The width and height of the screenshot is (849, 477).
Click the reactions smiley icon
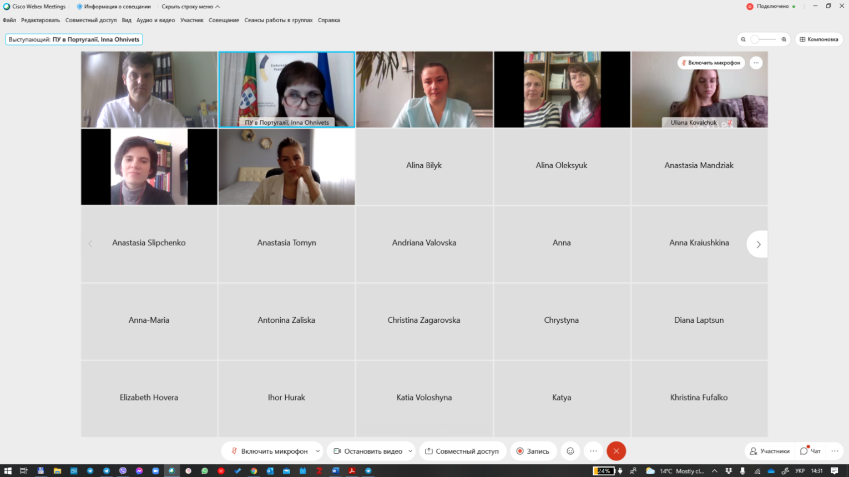click(570, 451)
